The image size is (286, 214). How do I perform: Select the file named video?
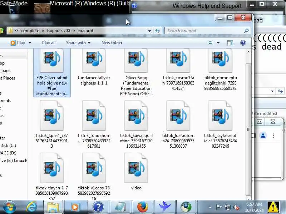tap(136, 172)
